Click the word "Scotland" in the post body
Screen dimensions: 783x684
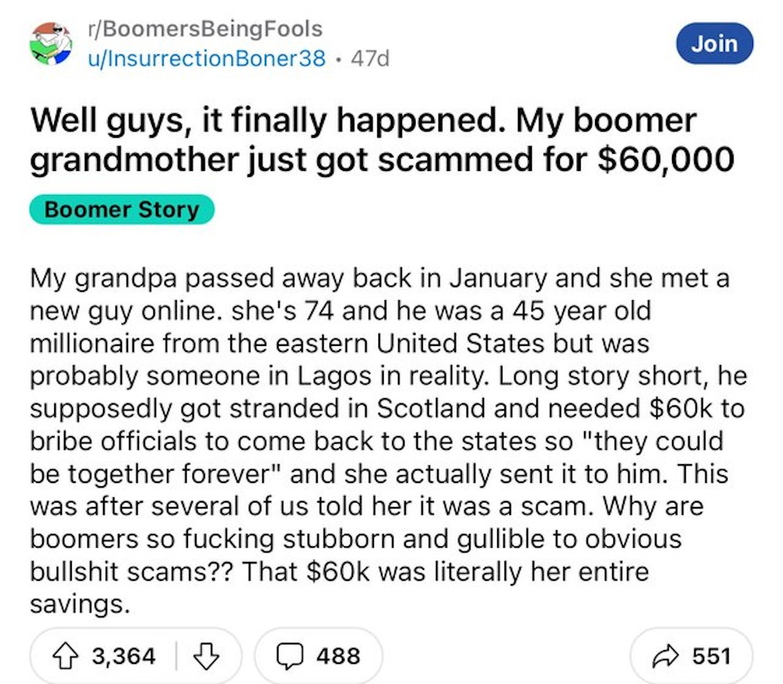click(432, 409)
